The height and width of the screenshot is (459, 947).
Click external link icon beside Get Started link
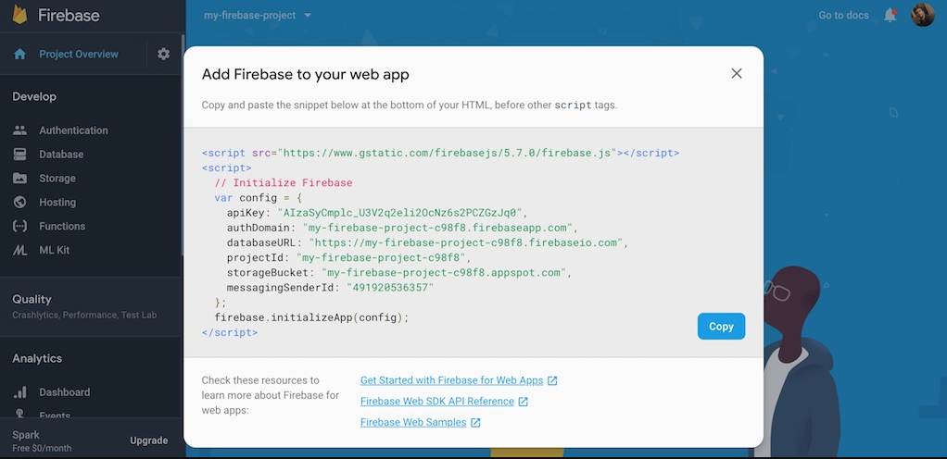pyautogui.click(x=552, y=380)
